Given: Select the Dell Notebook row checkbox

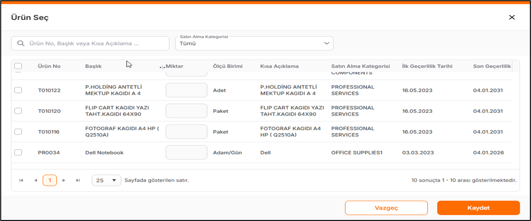Looking at the screenshot, I should (18, 153).
